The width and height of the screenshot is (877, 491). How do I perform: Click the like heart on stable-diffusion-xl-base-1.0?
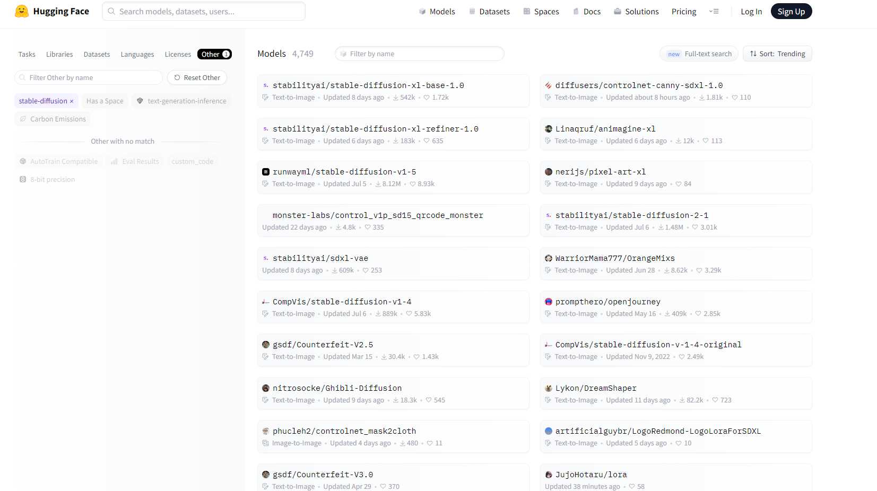pos(427,98)
